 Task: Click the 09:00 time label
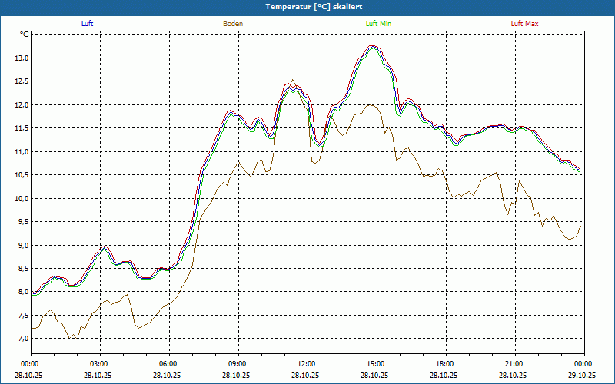tap(238, 364)
